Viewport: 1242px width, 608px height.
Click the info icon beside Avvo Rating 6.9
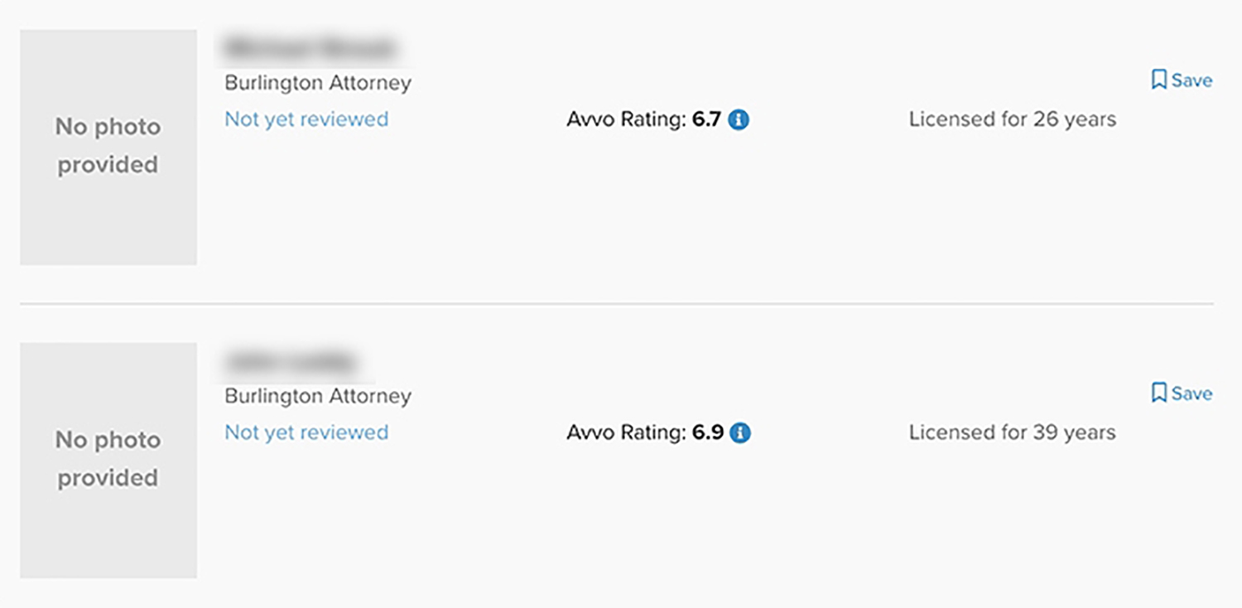(740, 433)
